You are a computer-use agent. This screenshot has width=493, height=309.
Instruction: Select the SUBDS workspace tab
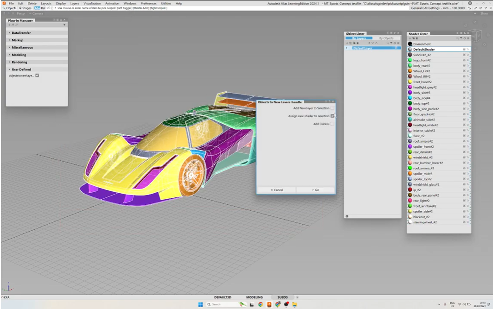[282, 297]
